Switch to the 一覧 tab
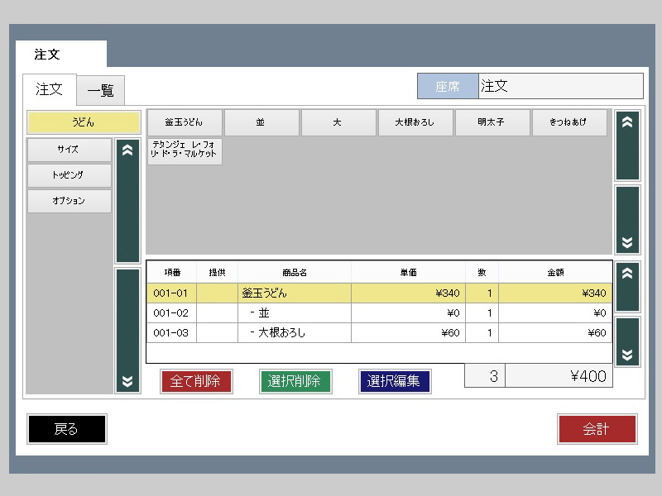This screenshot has width=662, height=496. [x=100, y=90]
